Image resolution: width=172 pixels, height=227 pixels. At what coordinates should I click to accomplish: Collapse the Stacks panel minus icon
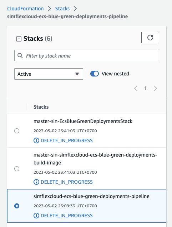pyautogui.click(x=19, y=39)
